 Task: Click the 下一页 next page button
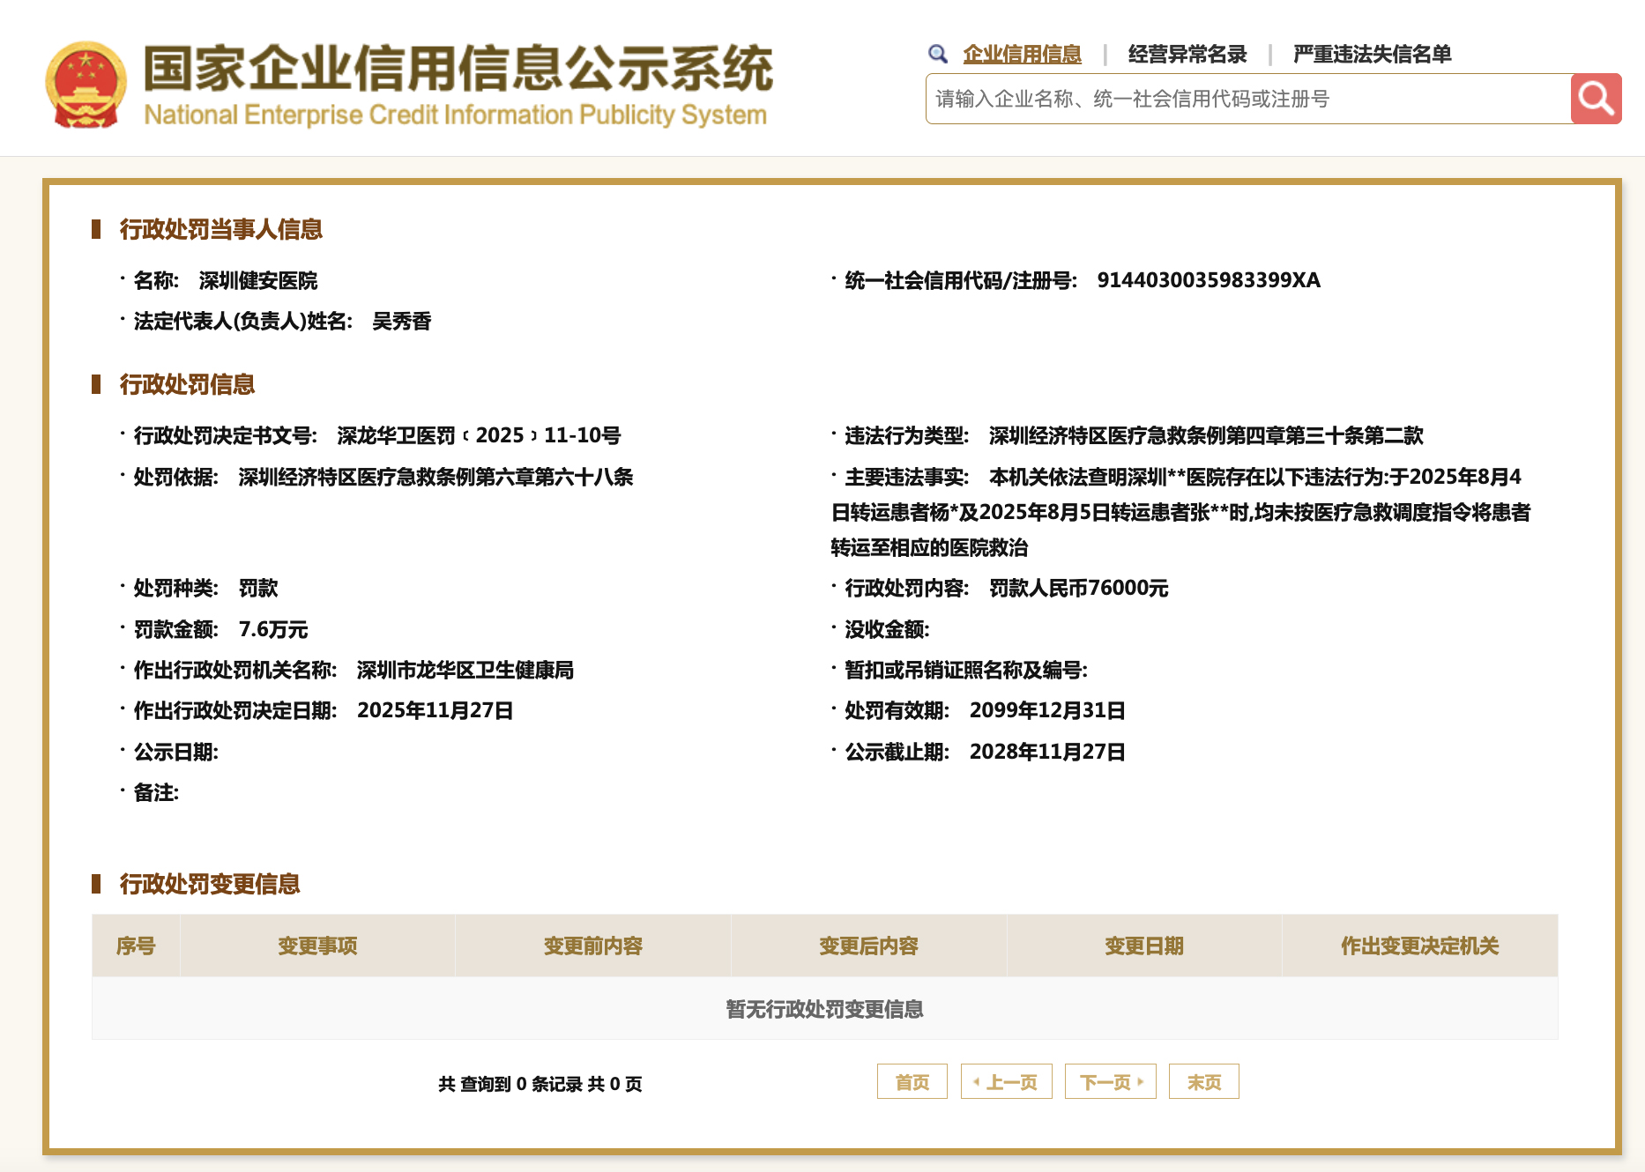[1110, 1081]
